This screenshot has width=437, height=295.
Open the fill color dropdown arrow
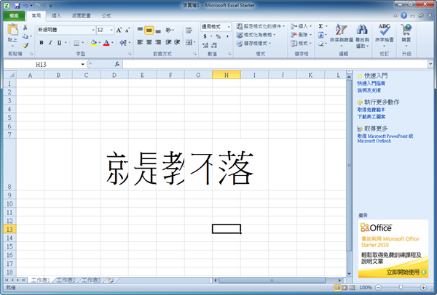(99, 43)
